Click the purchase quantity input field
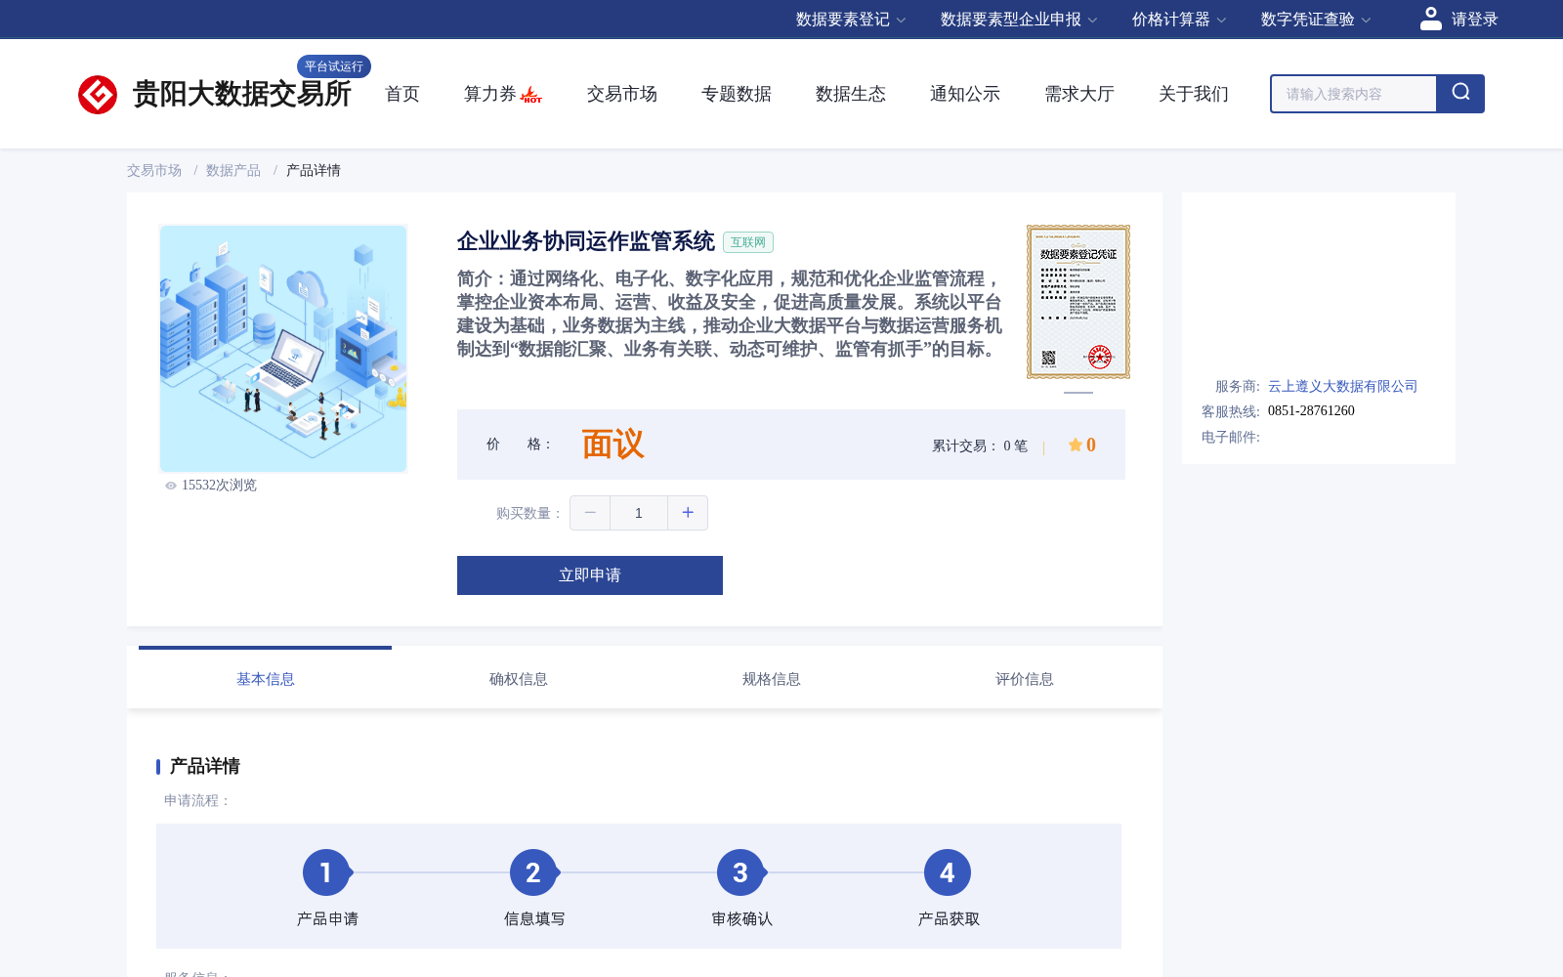The width and height of the screenshot is (1563, 977). 639,513
